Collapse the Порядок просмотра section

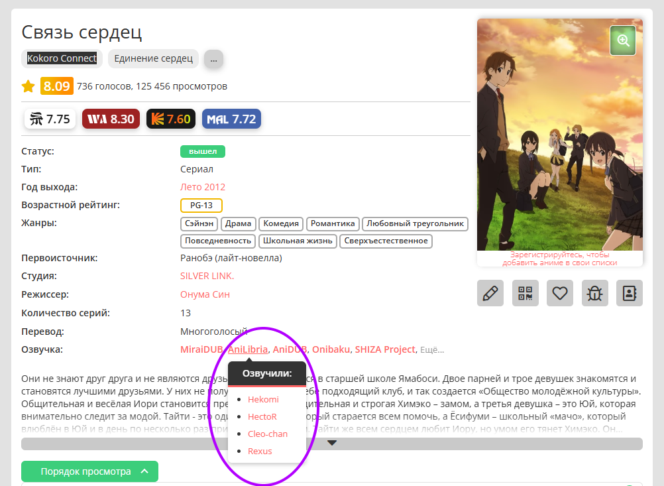(89, 471)
